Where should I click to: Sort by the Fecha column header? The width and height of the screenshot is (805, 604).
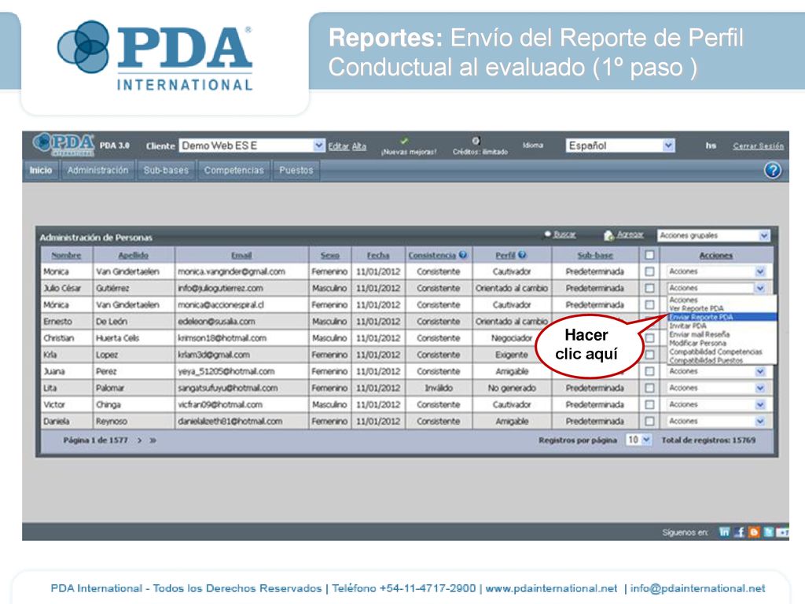tap(378, 256)
